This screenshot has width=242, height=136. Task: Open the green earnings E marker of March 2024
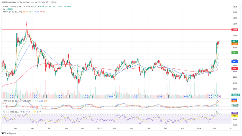pyautogui.click(x=216, y=97)
